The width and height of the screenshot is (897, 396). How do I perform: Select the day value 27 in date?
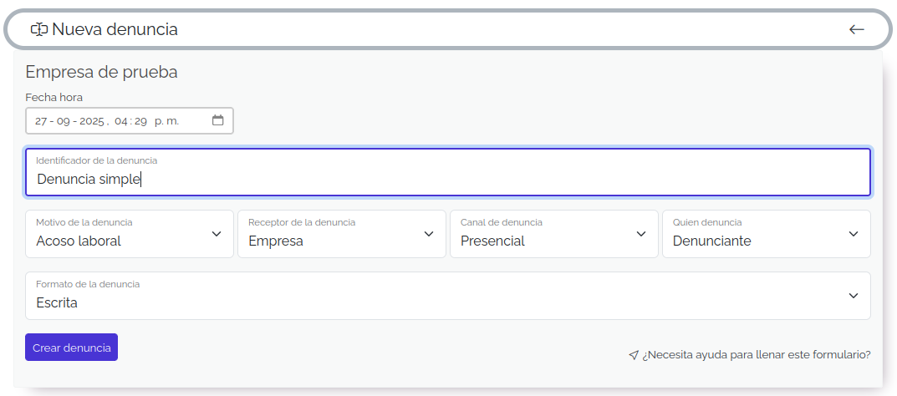41,121
